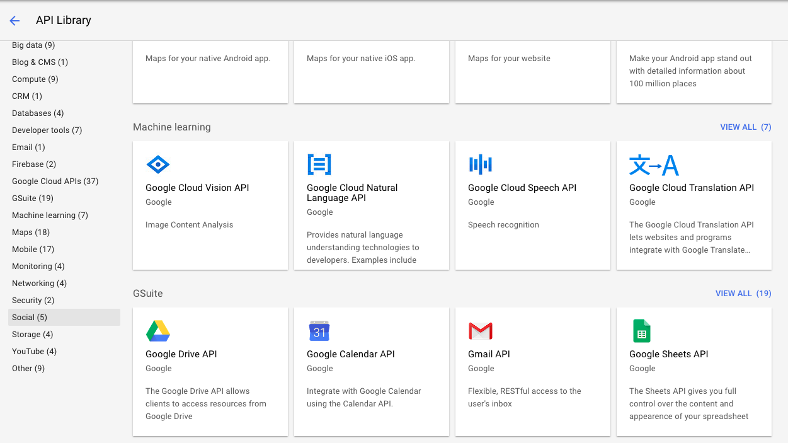788x443 pixels.
Task: Select Monitoring (4) category
Action: click(x=38, y=267)
